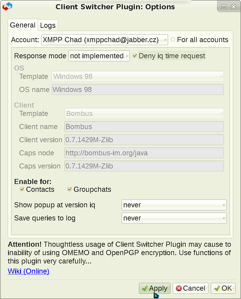
Task: Open the Account selection dropdown
Action: coord(104,40)
